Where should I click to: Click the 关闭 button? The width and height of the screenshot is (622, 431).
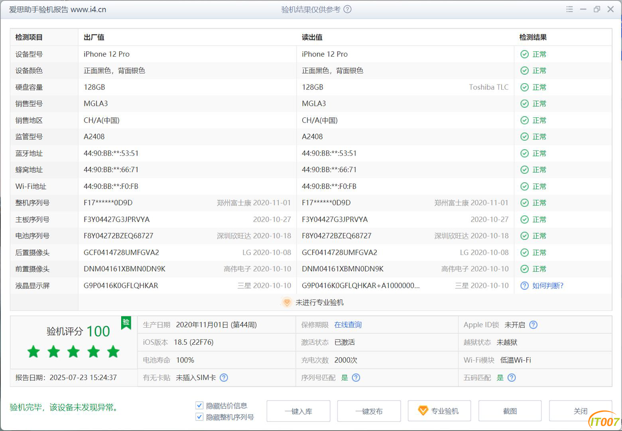[580, 411]
